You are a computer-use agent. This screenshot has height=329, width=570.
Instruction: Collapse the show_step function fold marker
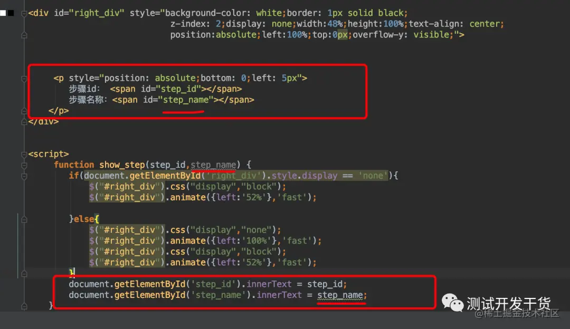pyautogui.click(x=24, y=166)
